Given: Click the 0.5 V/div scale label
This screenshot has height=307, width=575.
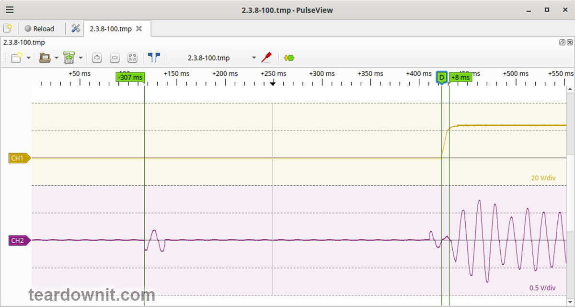Looking at the screenshot, I should [542, 288].
